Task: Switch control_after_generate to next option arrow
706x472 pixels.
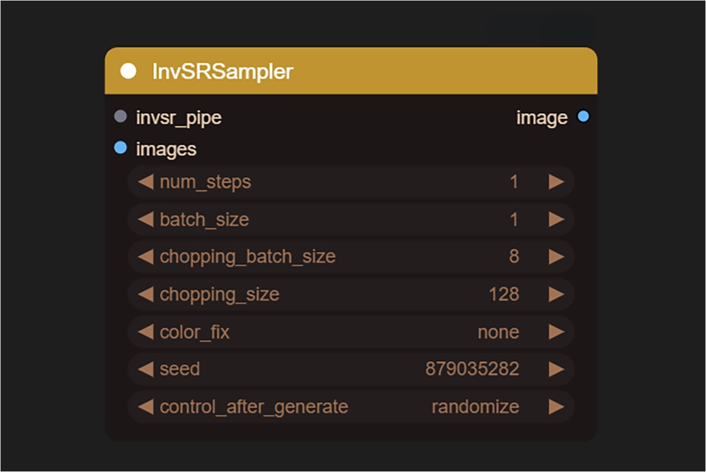Action: pos(556,406)
